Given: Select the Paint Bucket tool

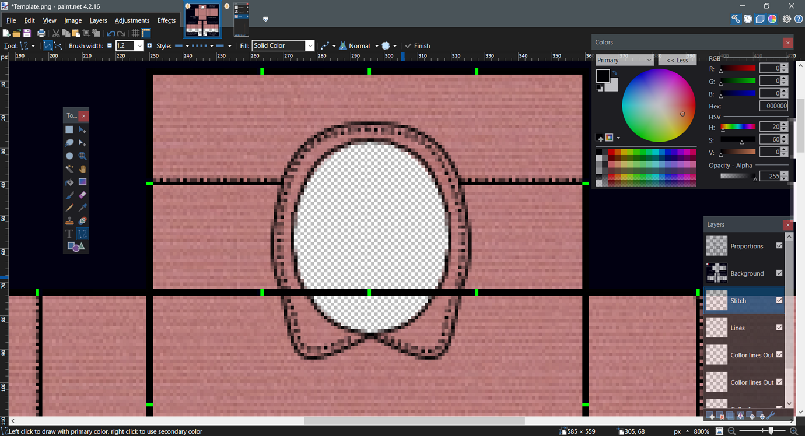Looking at the screenshot, I should [69, 182].
